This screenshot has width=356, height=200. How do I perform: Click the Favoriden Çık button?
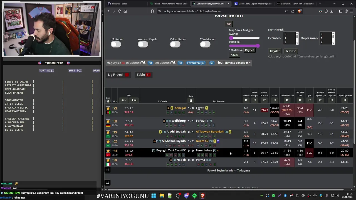(x=196, y=63)
